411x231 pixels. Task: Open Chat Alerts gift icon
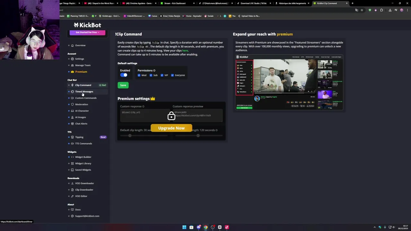72,124
